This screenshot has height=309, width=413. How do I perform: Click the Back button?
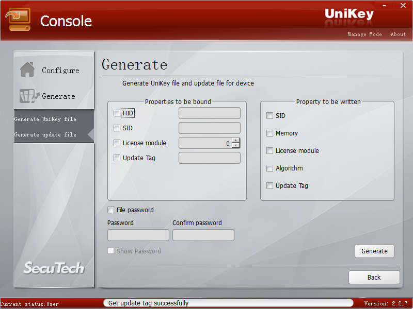pos(374,278)
